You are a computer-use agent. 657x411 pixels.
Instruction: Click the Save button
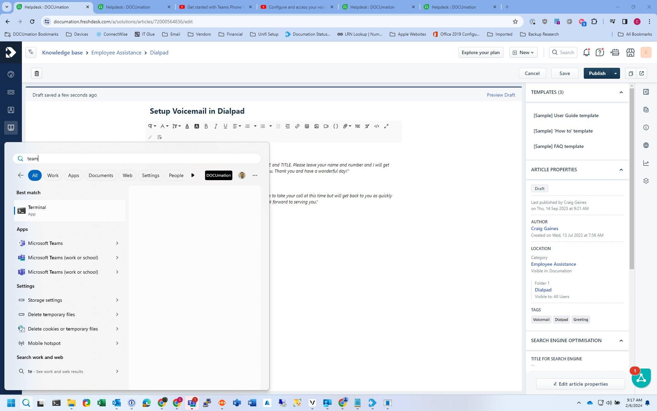coord(565,73)
